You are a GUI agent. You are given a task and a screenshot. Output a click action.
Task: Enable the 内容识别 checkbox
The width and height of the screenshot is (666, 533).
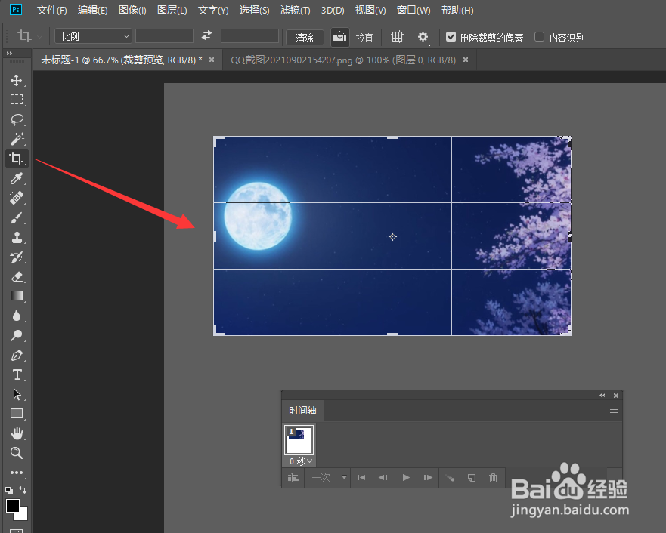(539, 37)
